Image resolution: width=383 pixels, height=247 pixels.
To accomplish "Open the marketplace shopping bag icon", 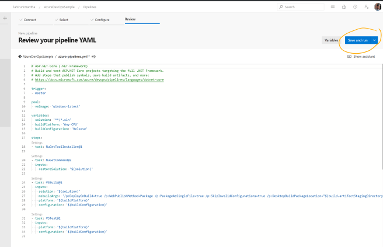I will coord(343,6).
